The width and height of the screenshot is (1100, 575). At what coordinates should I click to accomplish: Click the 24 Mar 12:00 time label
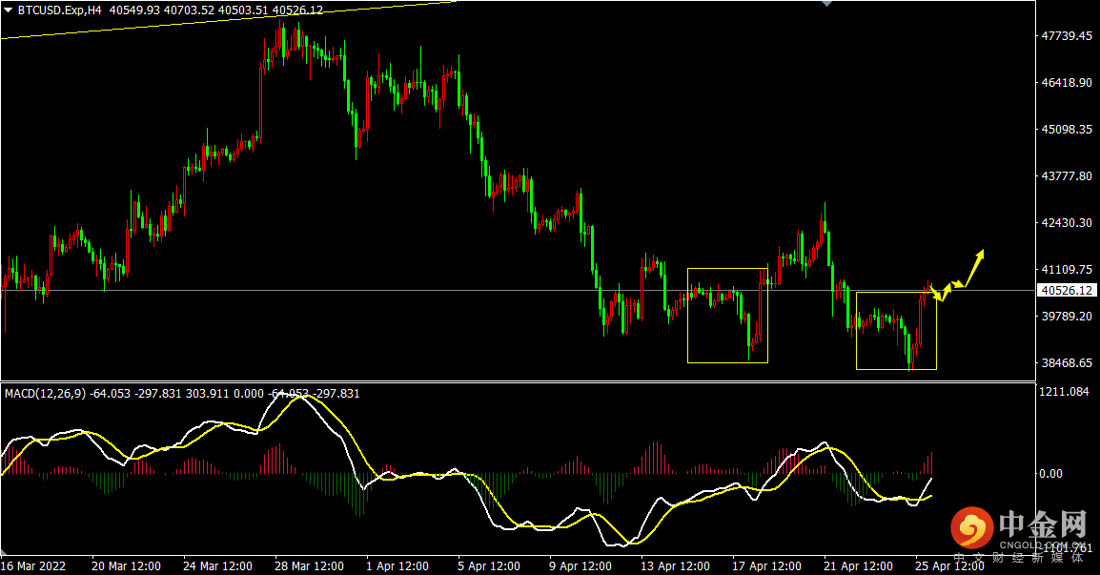click(x=217, y=566)
